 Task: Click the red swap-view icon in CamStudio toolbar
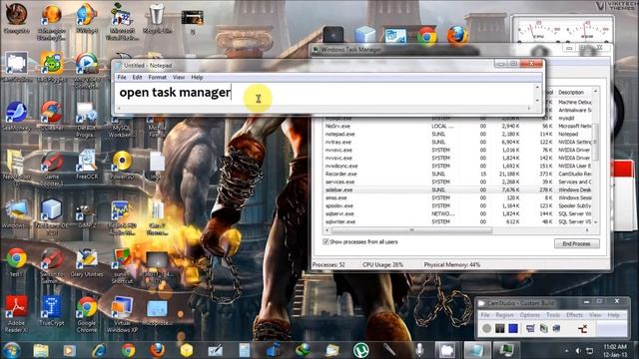click(x=583, y=329)
